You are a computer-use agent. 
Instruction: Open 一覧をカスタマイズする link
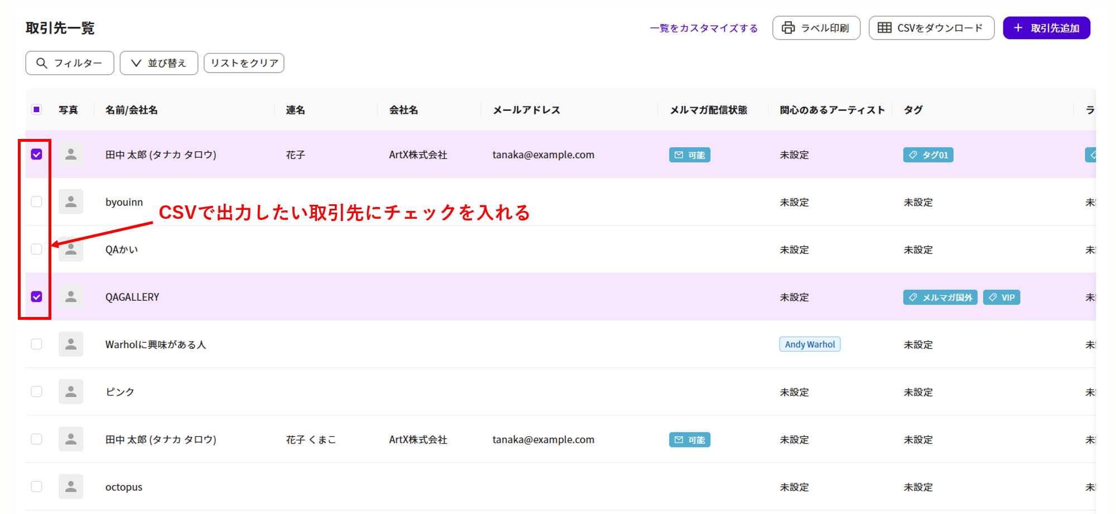pos(704,28)
